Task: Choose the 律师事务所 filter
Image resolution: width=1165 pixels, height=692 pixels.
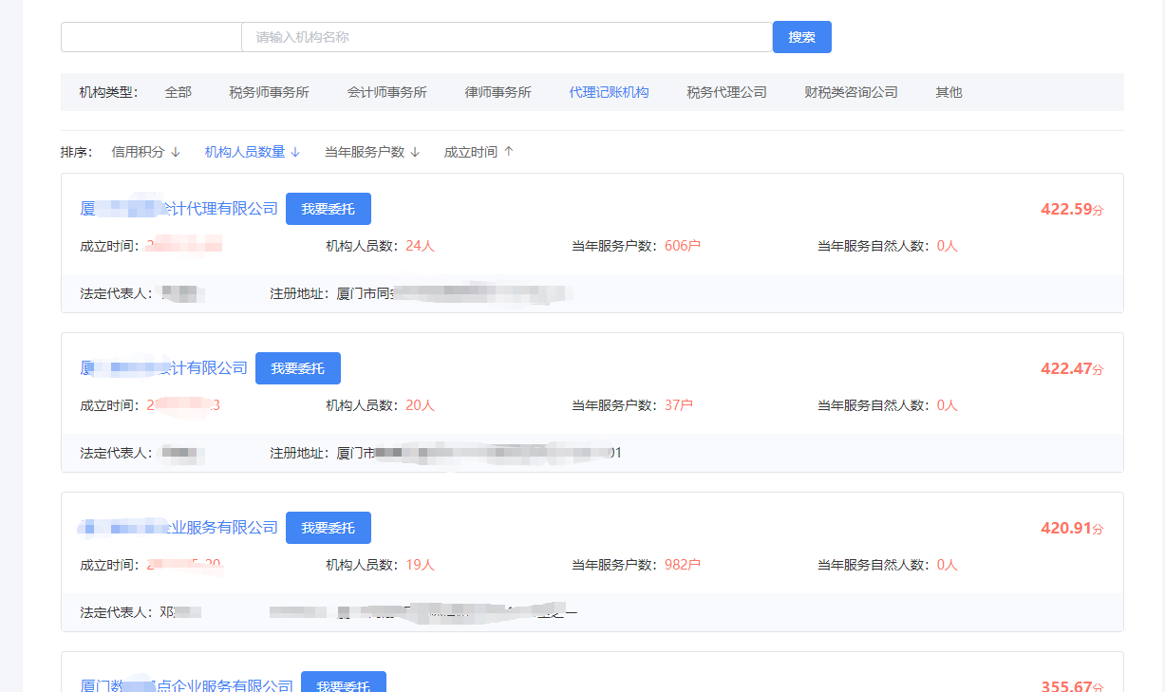Action: [x=498, y=92]
